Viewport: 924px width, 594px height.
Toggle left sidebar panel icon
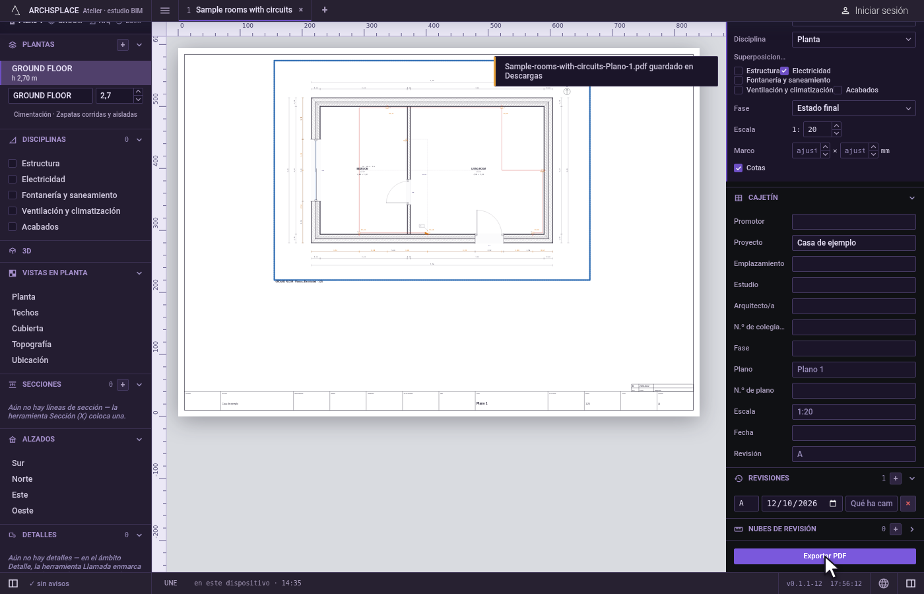point(13,583)
